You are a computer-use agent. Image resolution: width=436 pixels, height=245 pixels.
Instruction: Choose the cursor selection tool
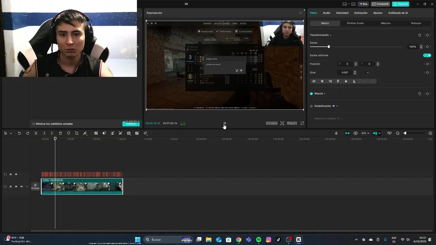[5, 133]
